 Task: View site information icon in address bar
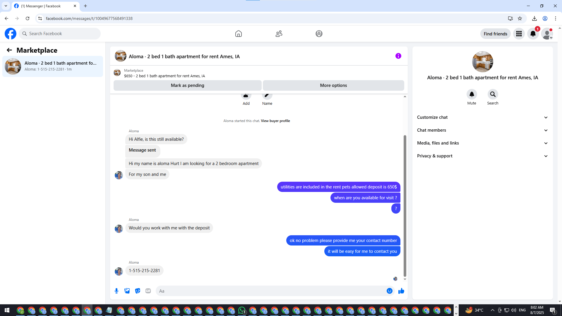click(x=40, y=18)
